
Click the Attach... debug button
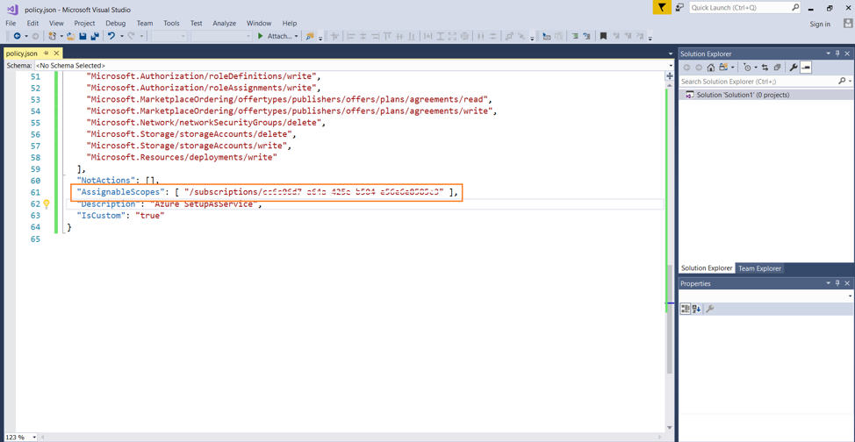[277, 37]
